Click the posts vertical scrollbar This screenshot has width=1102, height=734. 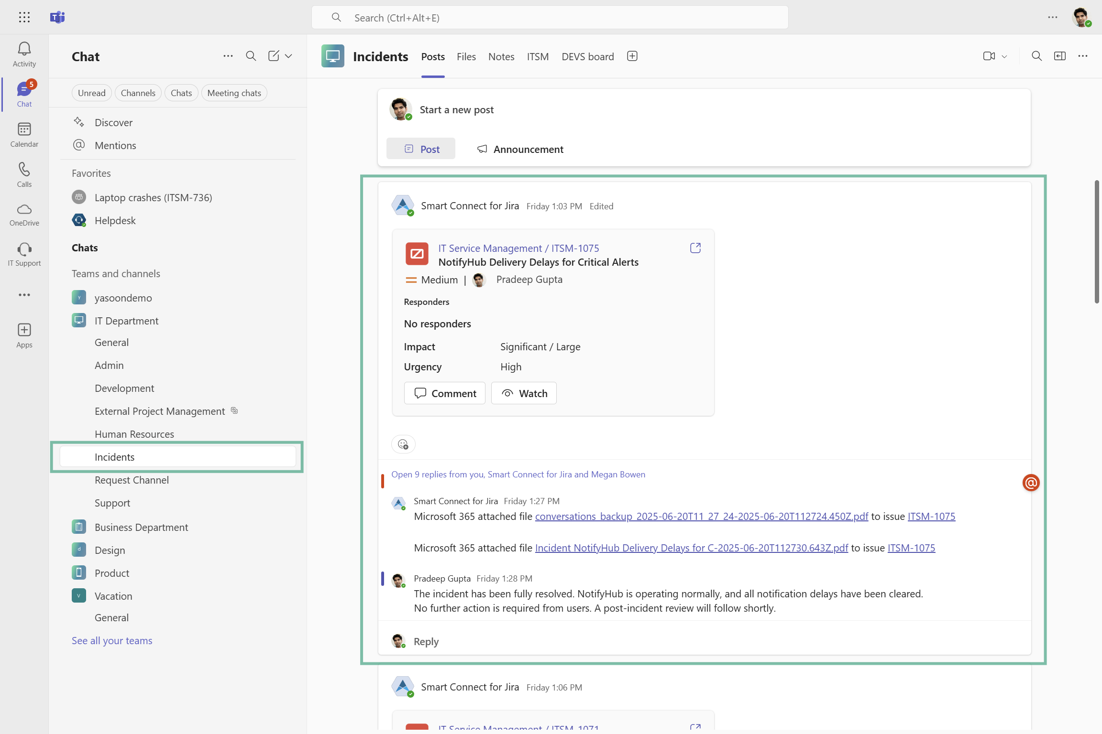tap(1096, 241)
